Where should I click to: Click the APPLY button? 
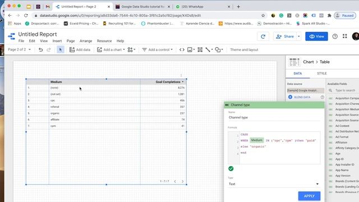click(309, 196)
